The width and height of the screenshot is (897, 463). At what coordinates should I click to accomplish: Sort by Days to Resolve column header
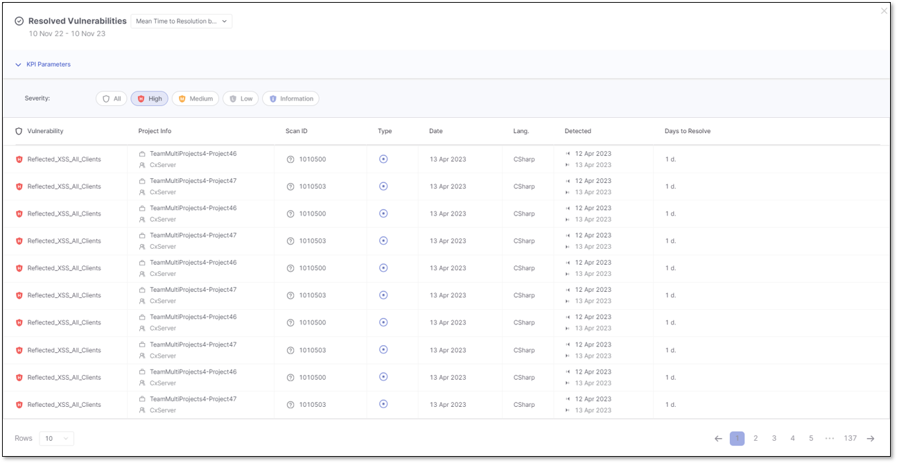pos(687,131)
